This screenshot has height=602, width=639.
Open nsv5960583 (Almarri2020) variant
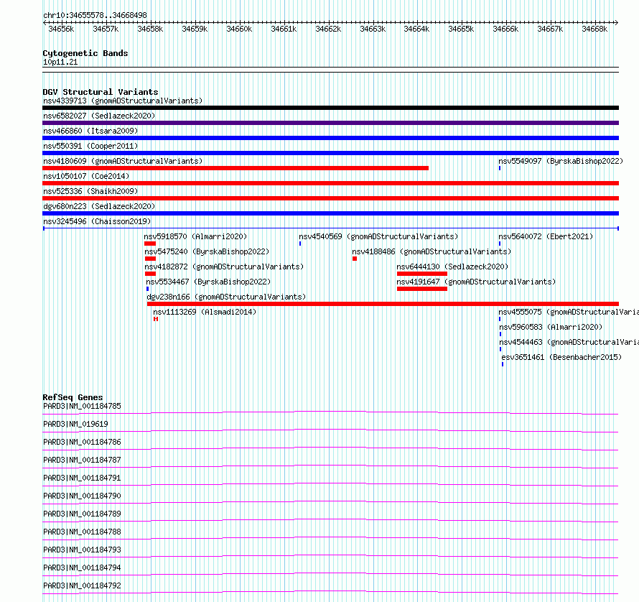[551, 327]
